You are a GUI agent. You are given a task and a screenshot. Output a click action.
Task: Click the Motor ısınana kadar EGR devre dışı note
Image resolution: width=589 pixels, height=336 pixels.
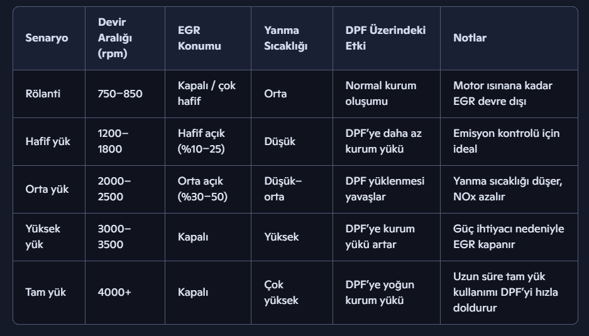tap(502, 94)
